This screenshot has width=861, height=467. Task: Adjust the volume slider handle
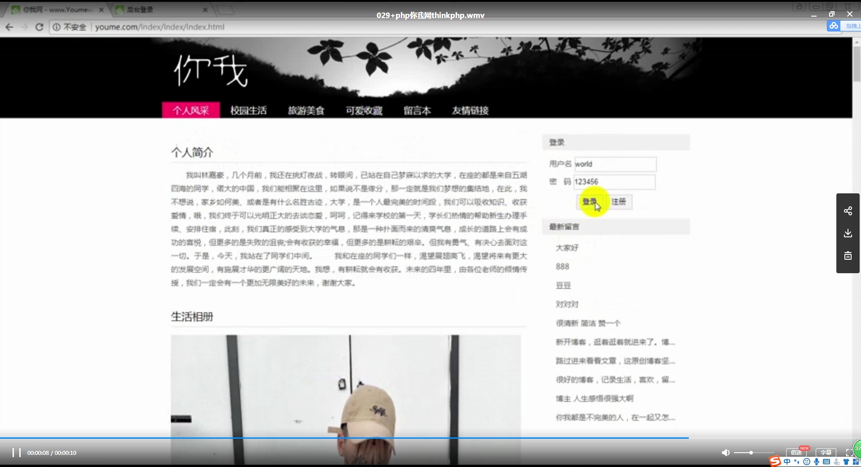coord(751,453)
